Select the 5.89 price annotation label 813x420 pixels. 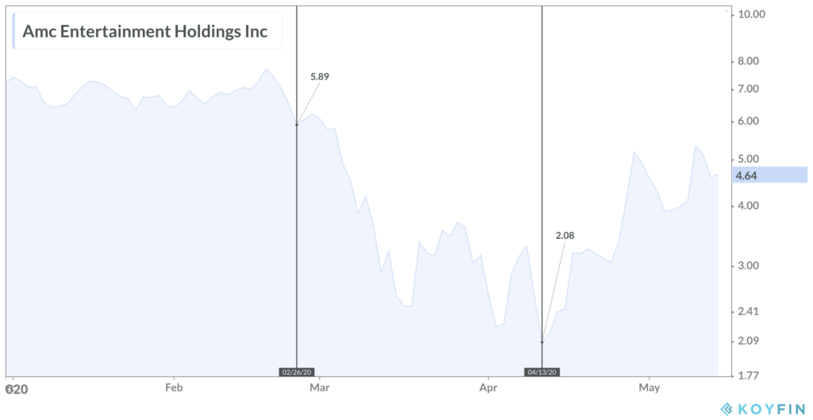point(319,77)
